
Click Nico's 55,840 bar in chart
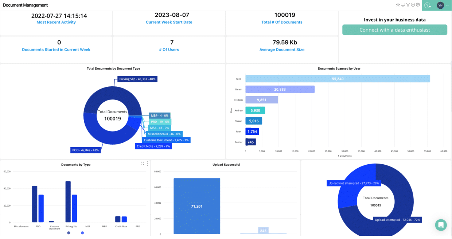tap(338, 79)
